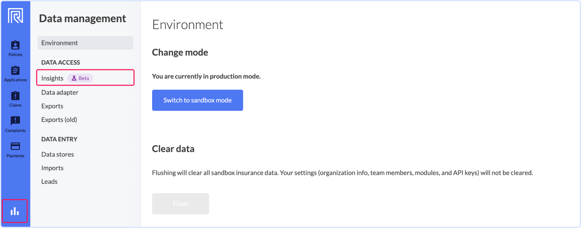
Task: Click the flushing description paragraph
Action: (342, 173)
